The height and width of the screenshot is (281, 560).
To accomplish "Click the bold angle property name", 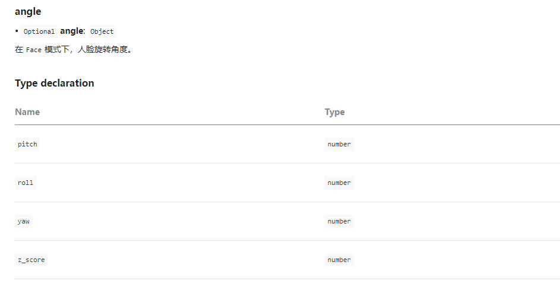I will coord(71,31).
